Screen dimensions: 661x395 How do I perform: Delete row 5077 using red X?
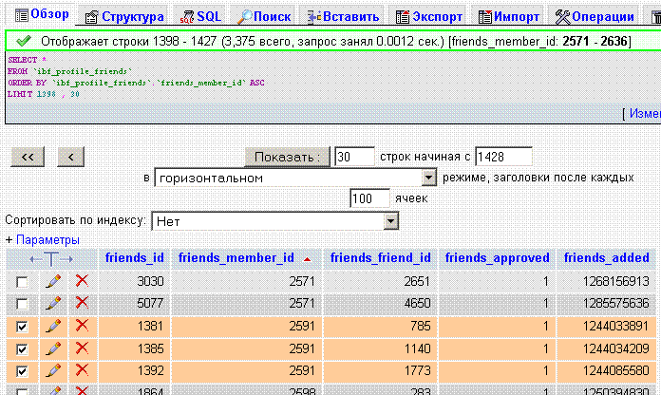tap(82, 303)
